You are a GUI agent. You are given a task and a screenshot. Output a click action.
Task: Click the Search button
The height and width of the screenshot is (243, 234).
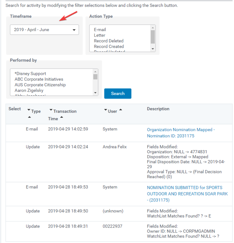(x=118, y=94)
